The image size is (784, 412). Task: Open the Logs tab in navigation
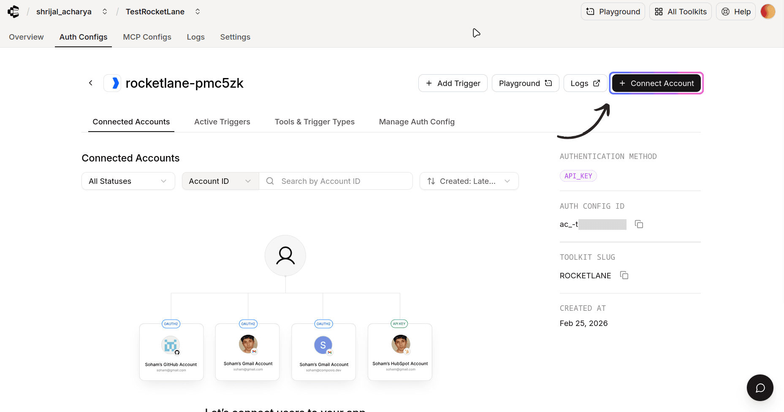[x=195, y=37]
